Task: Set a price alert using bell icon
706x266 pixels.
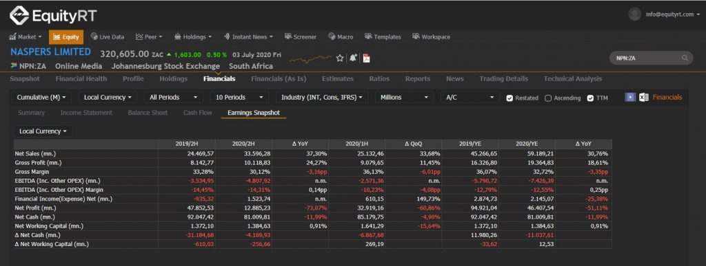Action: pos(353,58)
